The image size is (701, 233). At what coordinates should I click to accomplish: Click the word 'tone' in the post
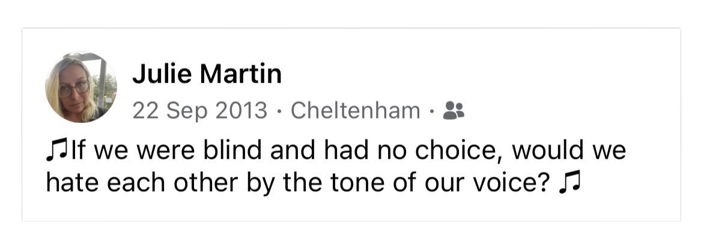point(371,183)
